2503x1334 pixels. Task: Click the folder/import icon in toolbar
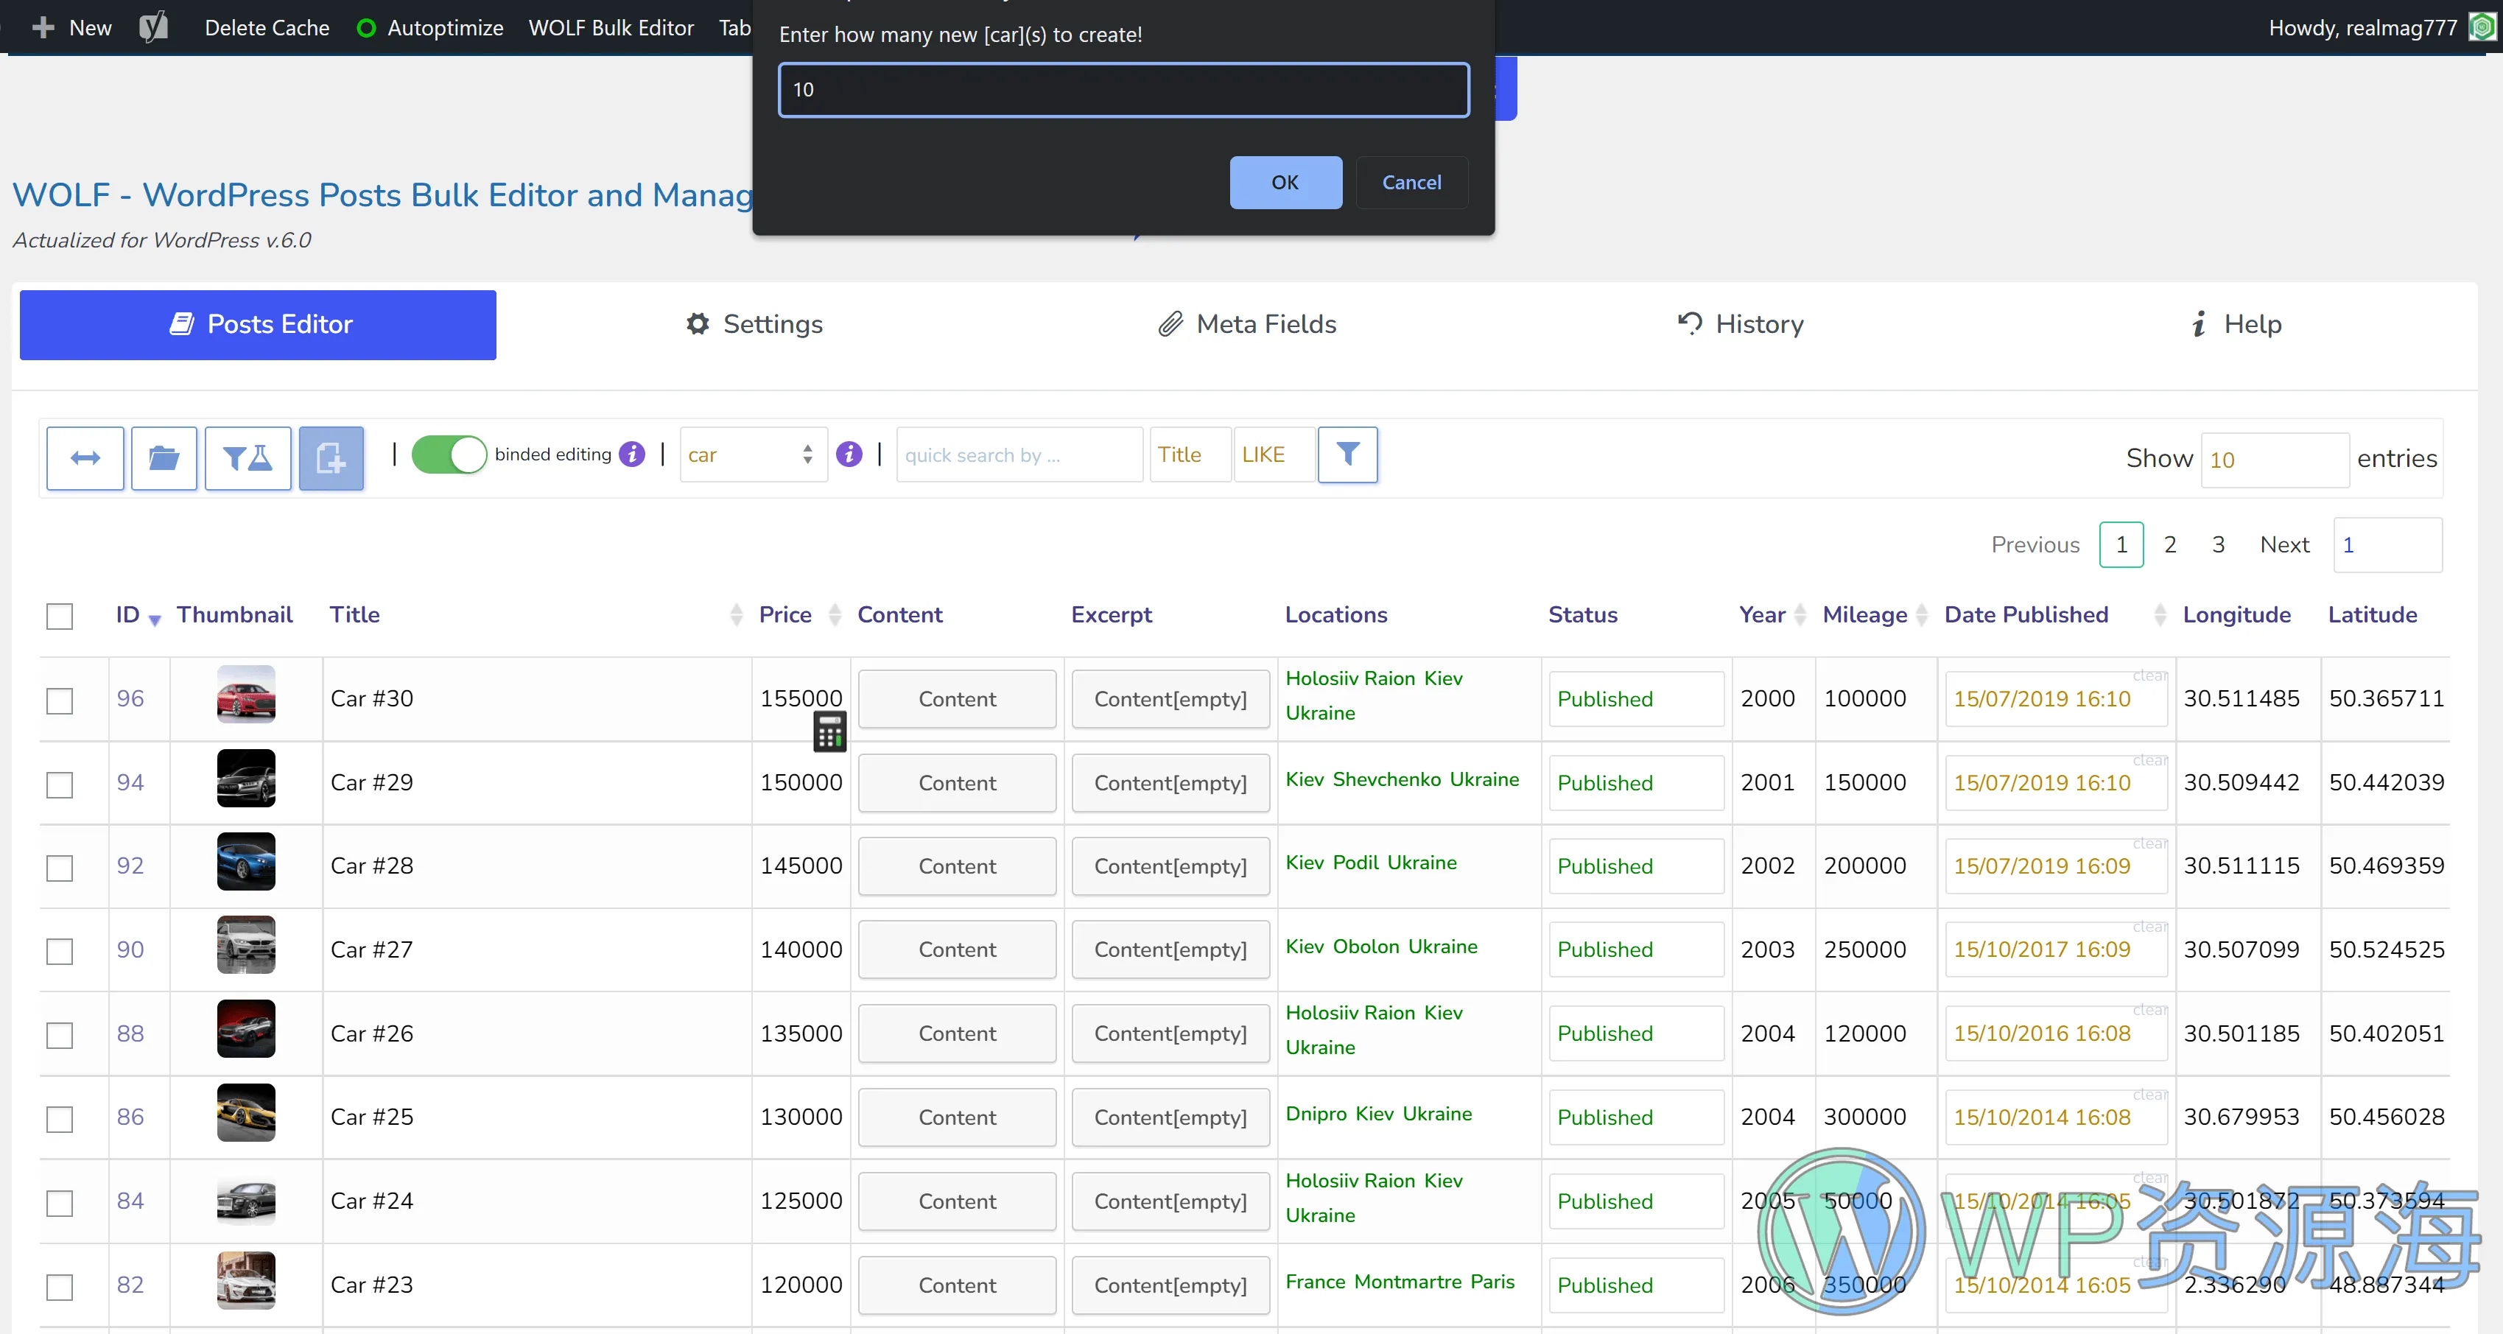point(164,457)
